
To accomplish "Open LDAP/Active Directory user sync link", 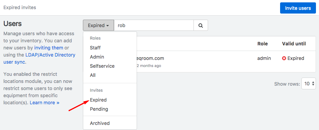I will [x=39, y=58].
